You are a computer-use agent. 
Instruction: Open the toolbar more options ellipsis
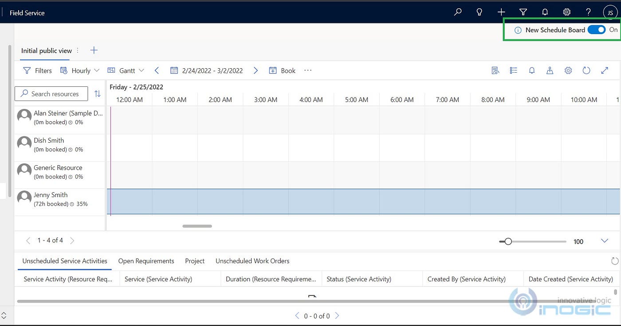point(308,70)
